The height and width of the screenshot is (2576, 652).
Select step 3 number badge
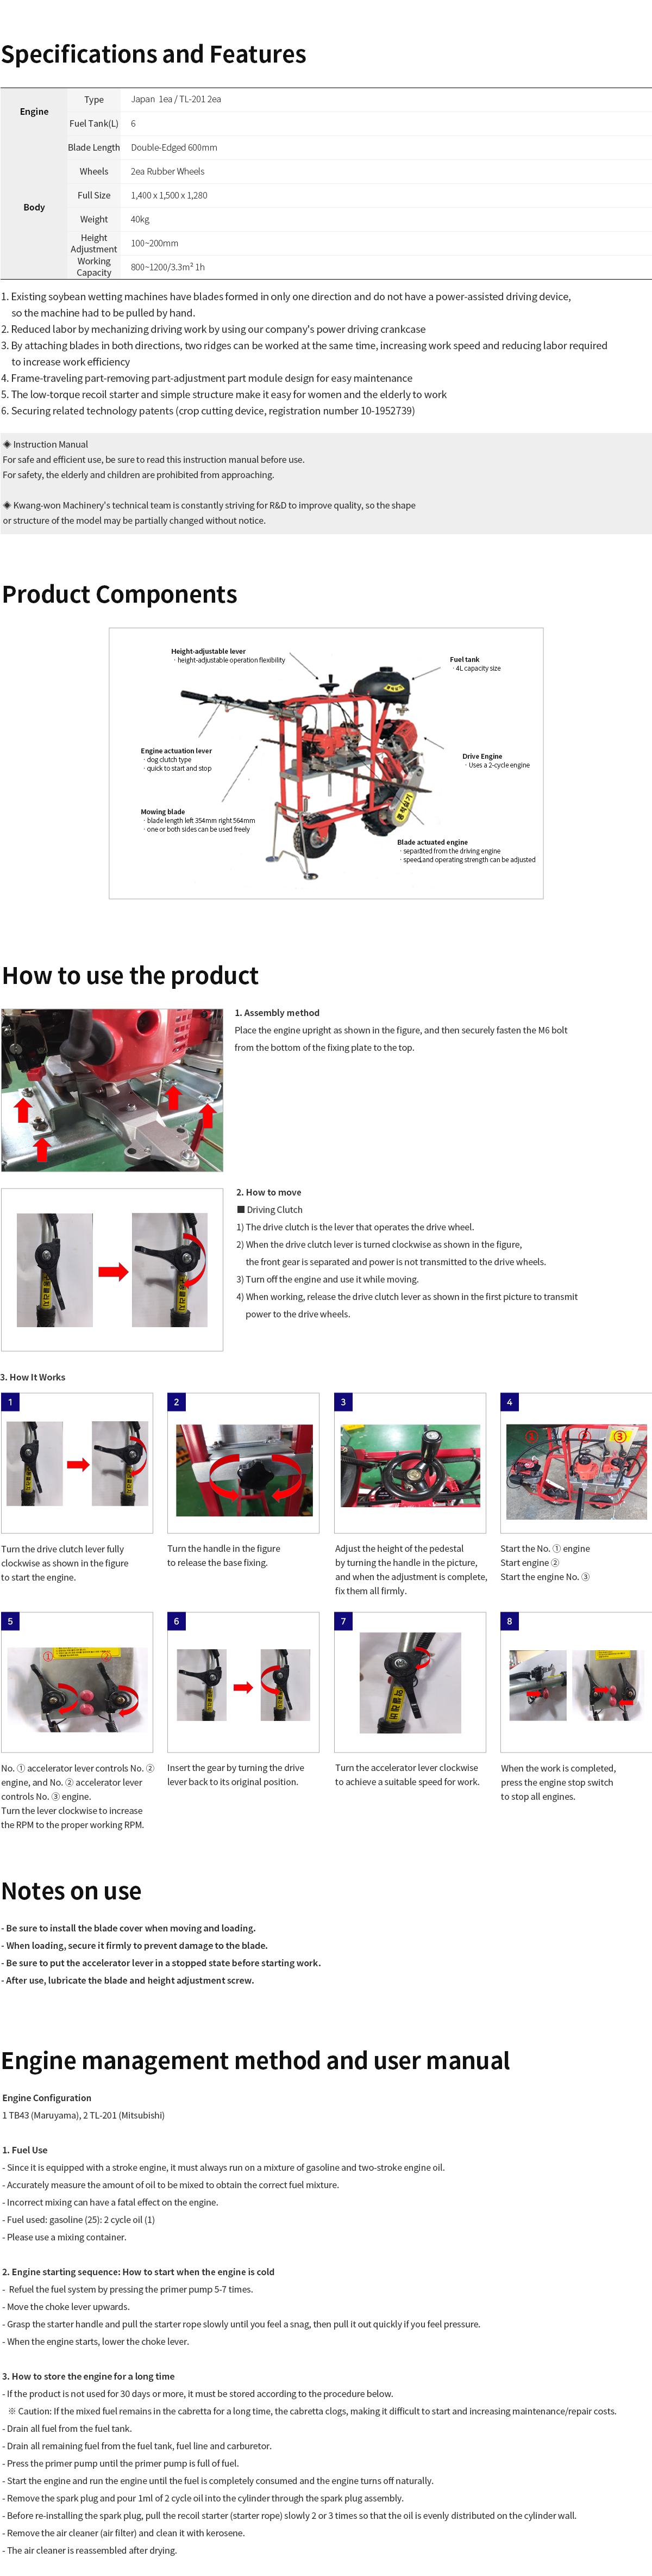click(343, 1402)
